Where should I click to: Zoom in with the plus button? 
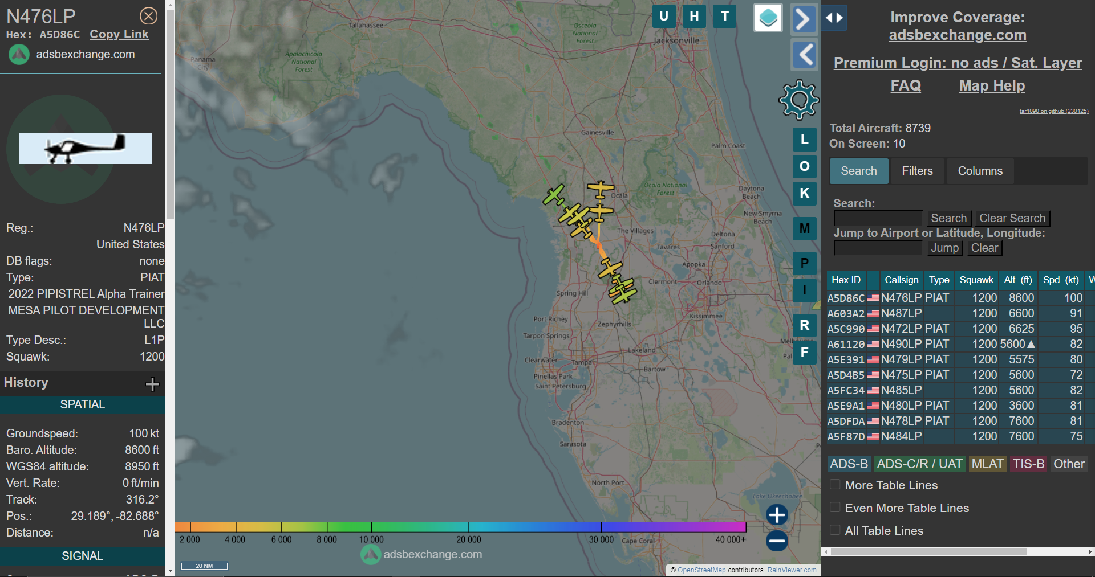777,515
